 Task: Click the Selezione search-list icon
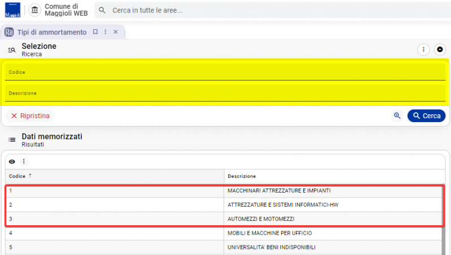pyautogui.click(x=12, y=50)
